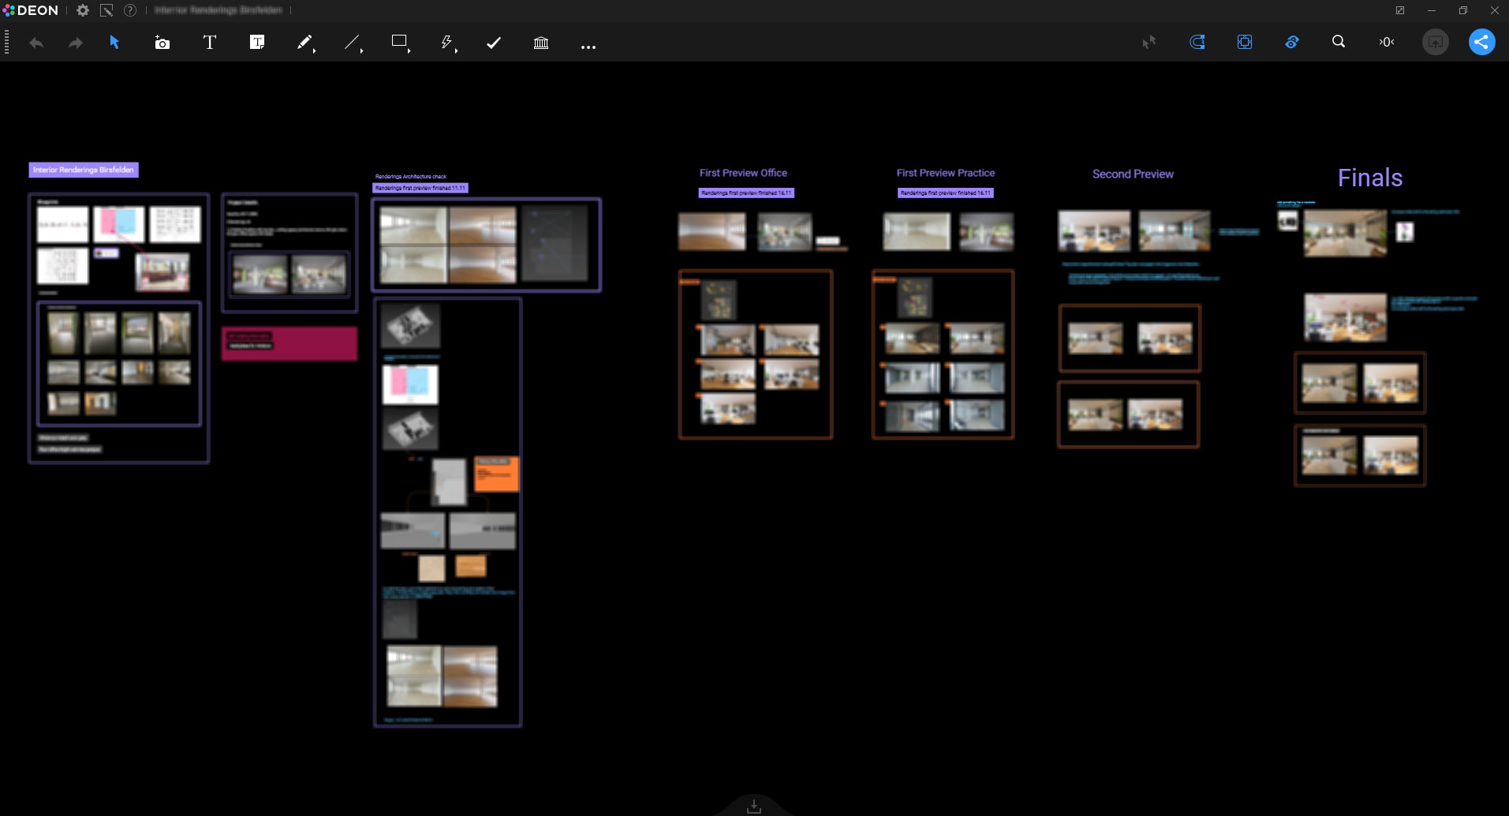
Task: Select the arrow pointer tool
Action: (114, 43)
